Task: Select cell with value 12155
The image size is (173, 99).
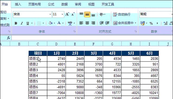Action: 112,82
